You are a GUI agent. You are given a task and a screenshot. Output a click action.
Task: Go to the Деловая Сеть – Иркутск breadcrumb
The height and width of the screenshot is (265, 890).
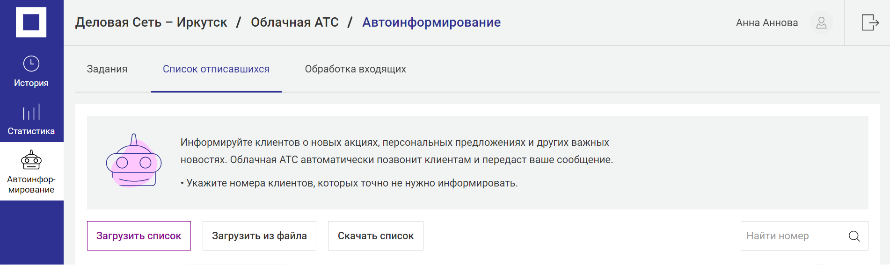(151, 22)
